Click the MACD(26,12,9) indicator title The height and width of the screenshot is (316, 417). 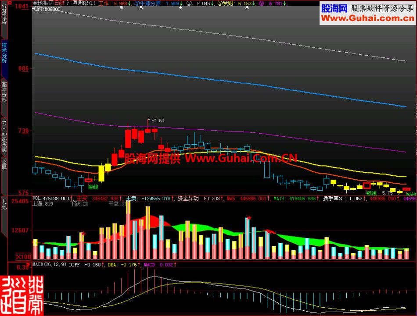pyautogui.click(x=49, y=264)
